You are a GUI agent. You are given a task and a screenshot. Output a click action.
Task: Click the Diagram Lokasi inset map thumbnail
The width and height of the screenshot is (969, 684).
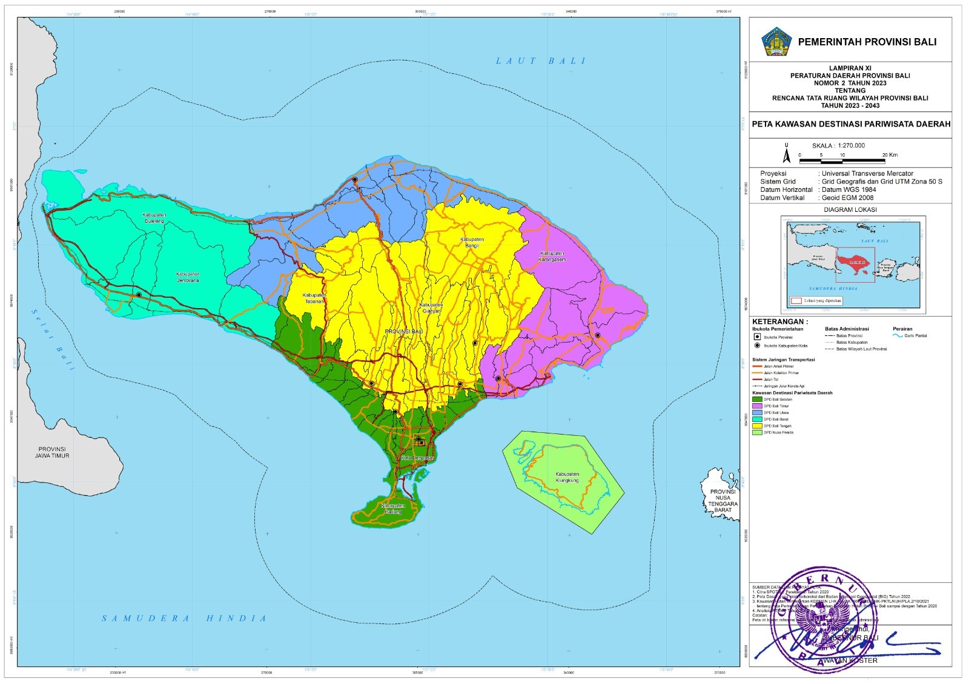coord(854,264)
